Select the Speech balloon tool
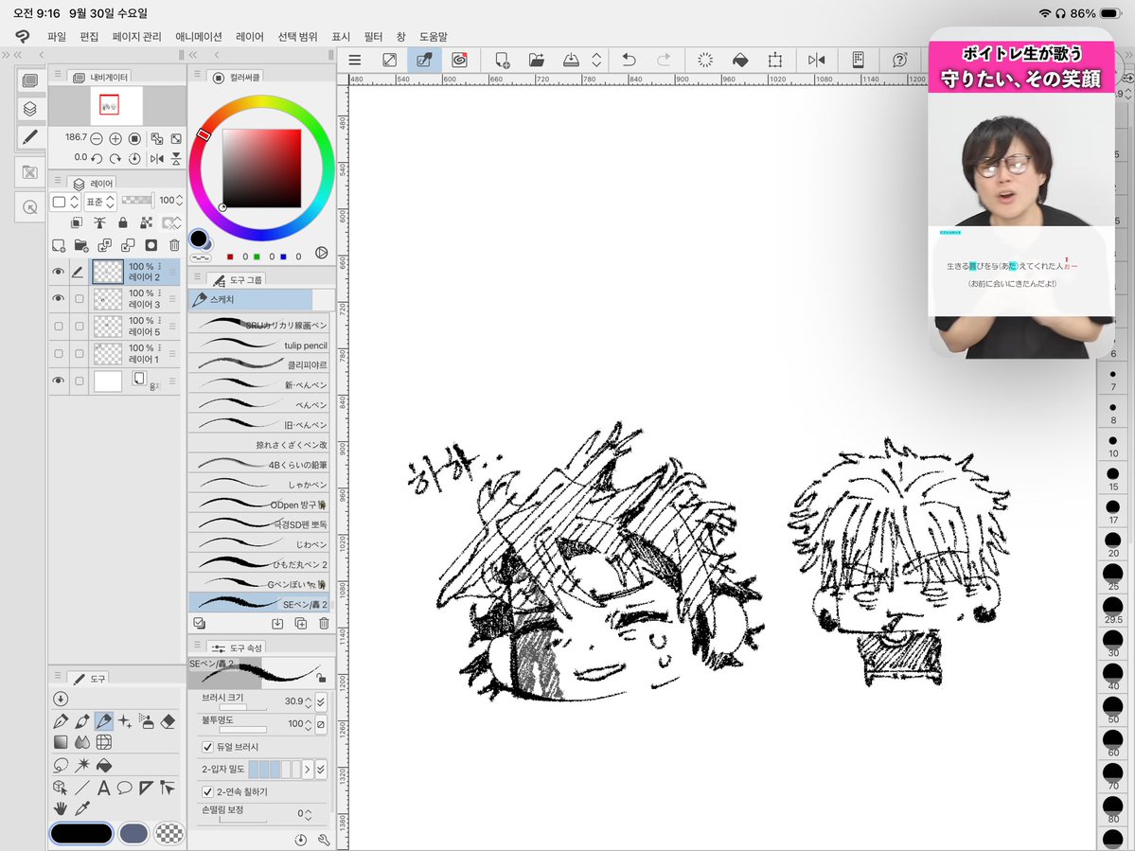Image resolution: width=1135 pixels, height=851 pixels. point(125,788)
